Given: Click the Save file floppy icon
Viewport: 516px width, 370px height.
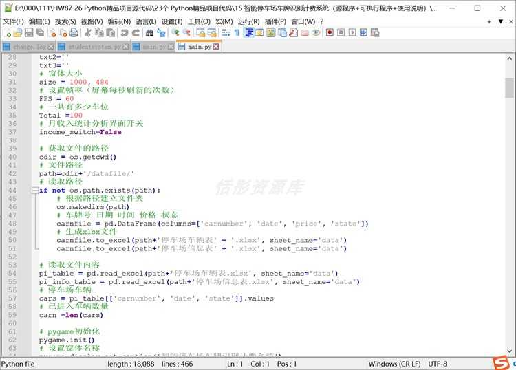Looking at the screenshot, I should pos(29,32).
